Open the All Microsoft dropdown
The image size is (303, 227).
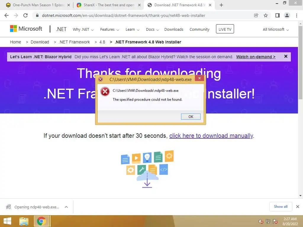[276, 30]
